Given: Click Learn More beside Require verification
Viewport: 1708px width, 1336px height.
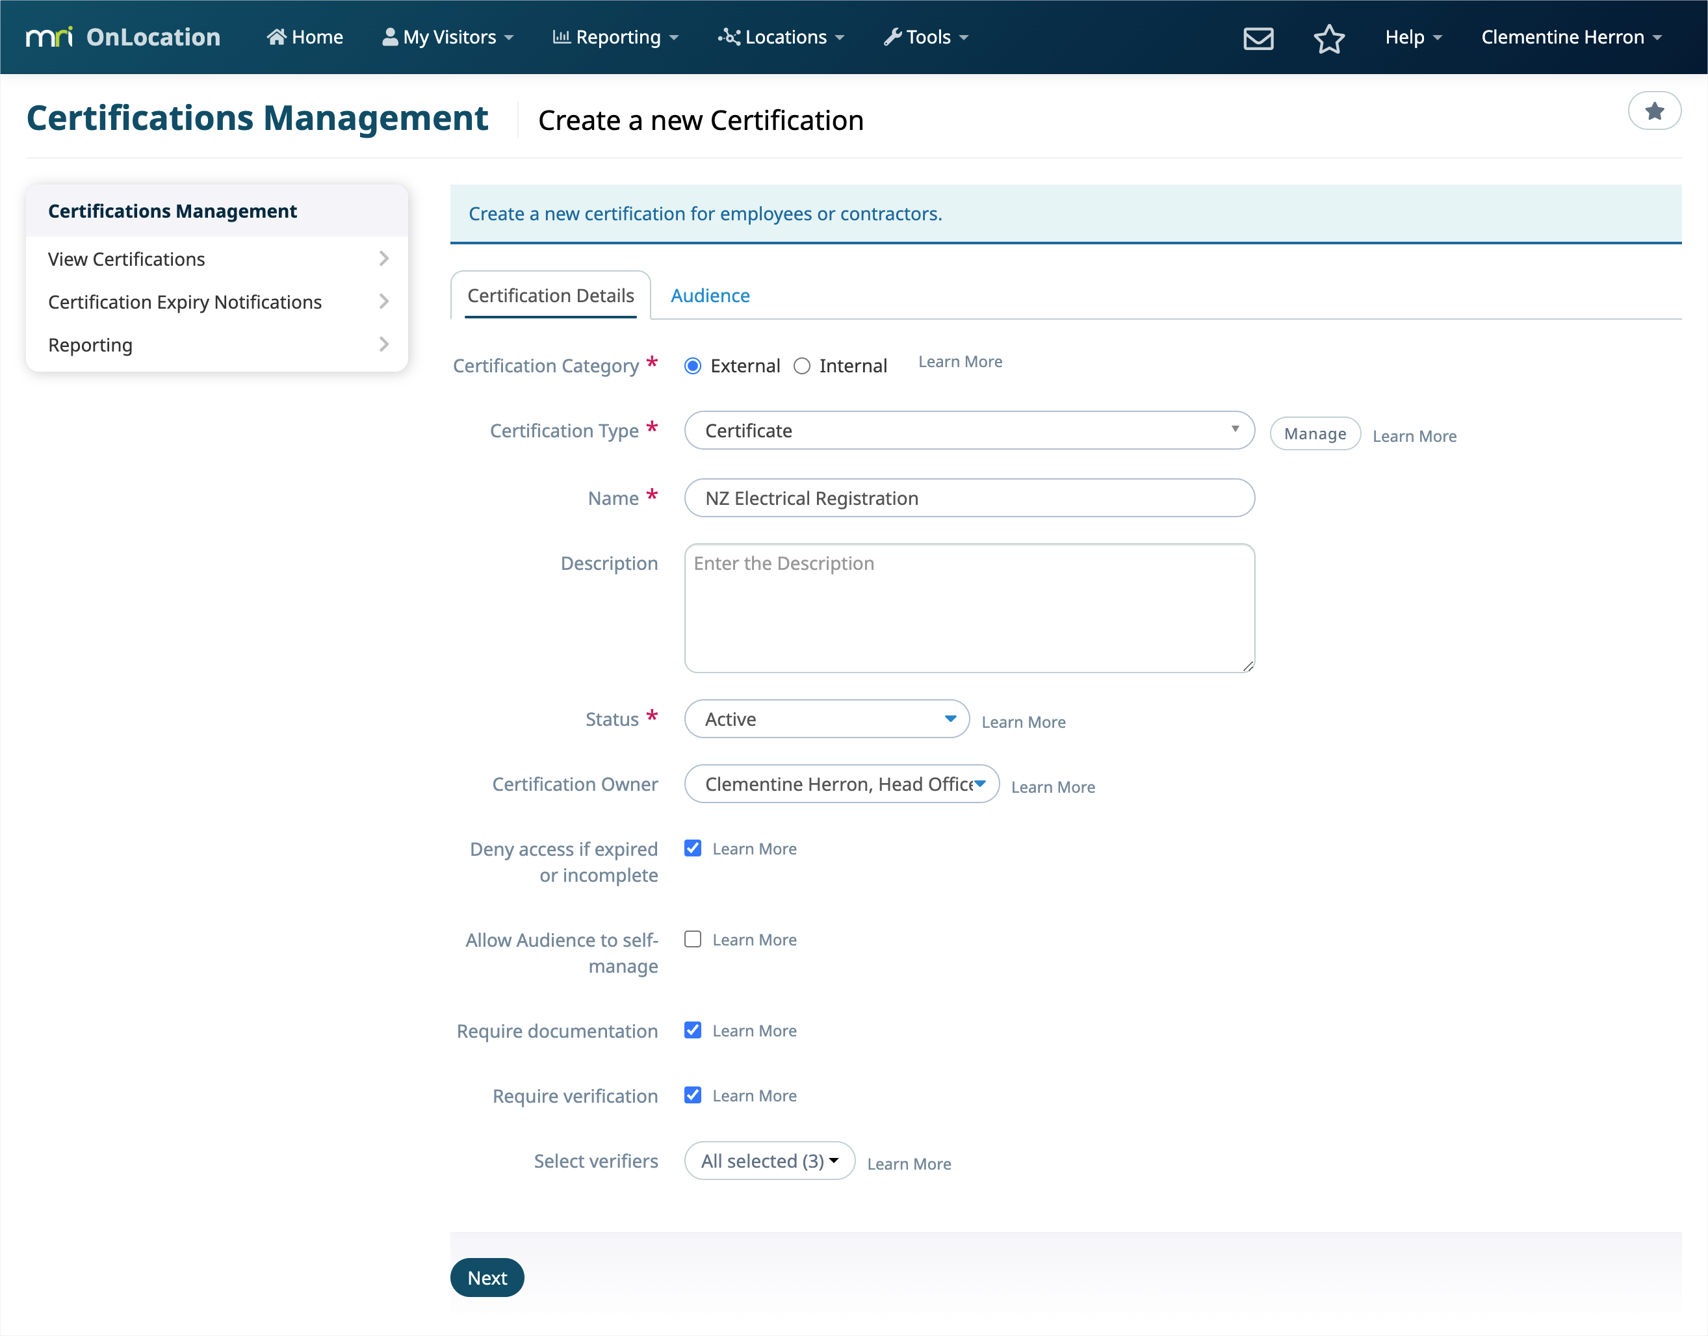Looking at the screenshot, I should (755, 1095).
